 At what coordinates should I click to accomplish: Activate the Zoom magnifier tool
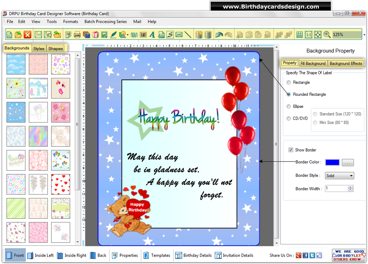point(326,34)
